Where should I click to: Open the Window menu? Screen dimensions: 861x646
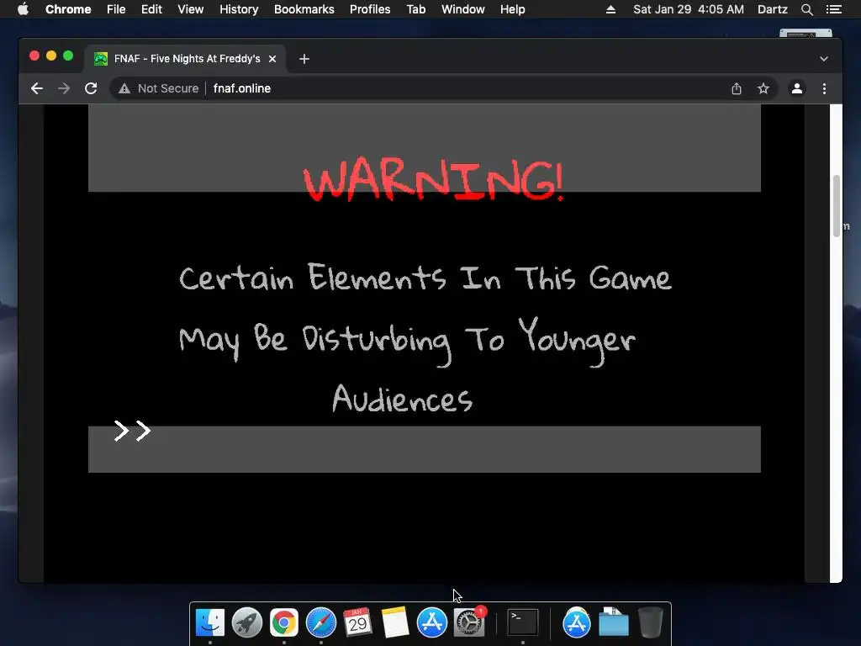(463, 9)
